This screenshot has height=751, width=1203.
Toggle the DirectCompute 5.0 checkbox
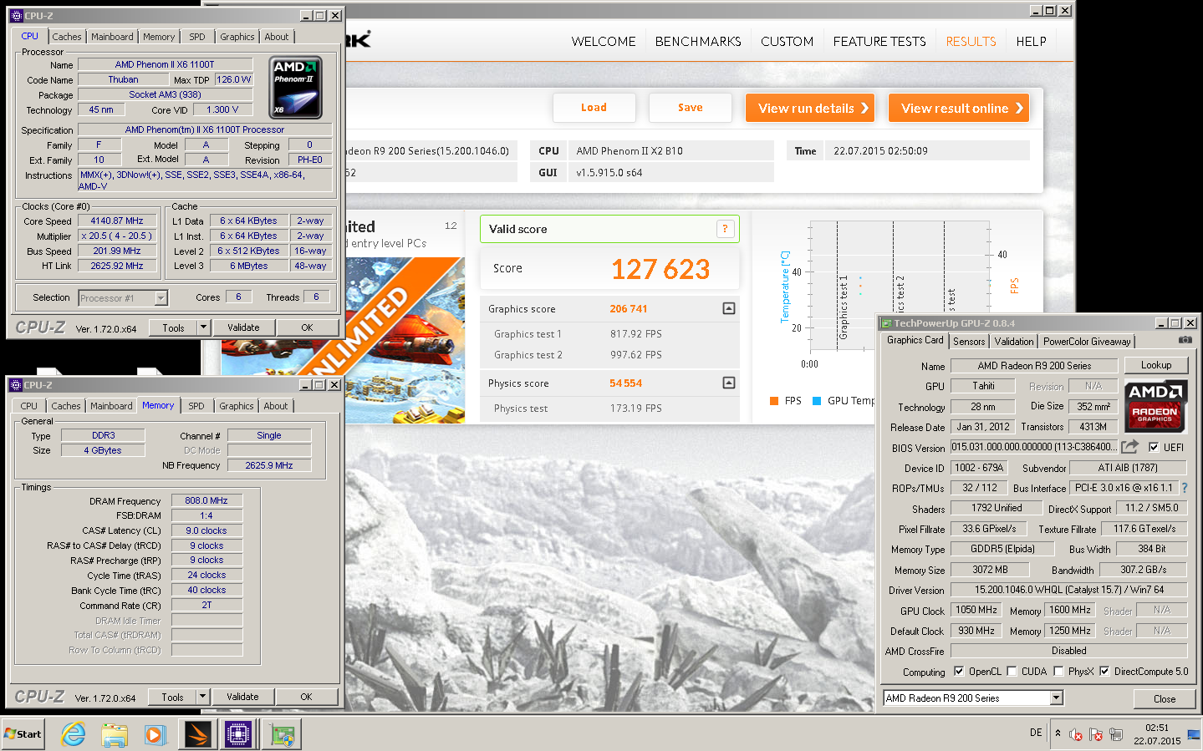[1104, 671]
